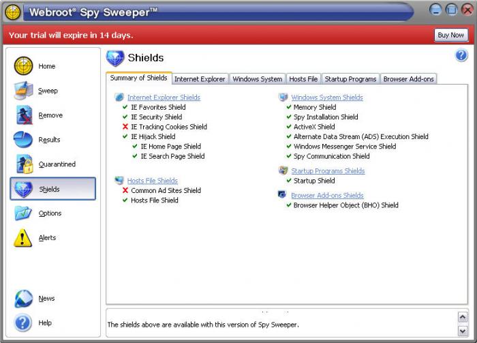Switch to the Internet Explorer tab
The image size is (477, 343).
200,79
